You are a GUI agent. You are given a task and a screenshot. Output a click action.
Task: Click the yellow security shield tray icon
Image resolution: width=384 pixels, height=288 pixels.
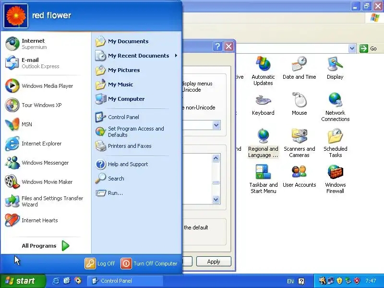coord(339,281)
